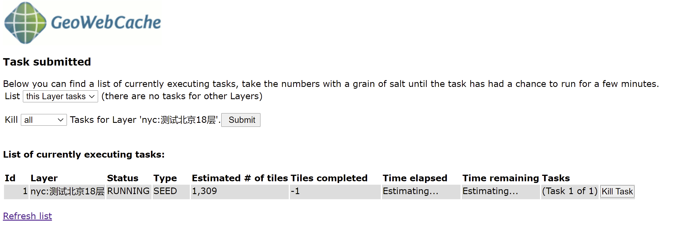The width and height of the screenshot is (677, 228).
Task: Expand the Kill 'all' dropdown
Action: pyautogui.click(x=44, y=120)
